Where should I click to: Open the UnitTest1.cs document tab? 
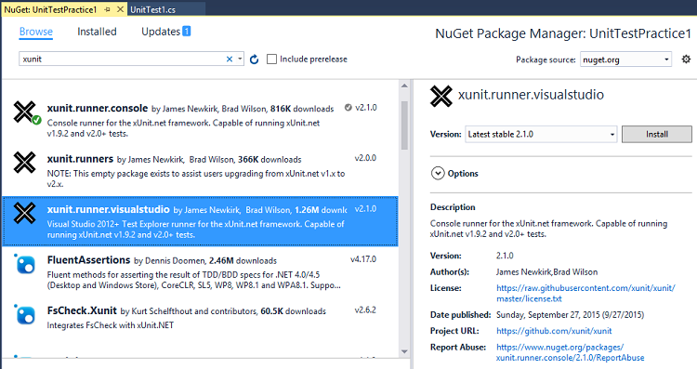point(153,10)
